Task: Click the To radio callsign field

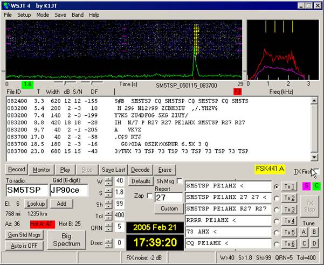Action: coord(25,190)
